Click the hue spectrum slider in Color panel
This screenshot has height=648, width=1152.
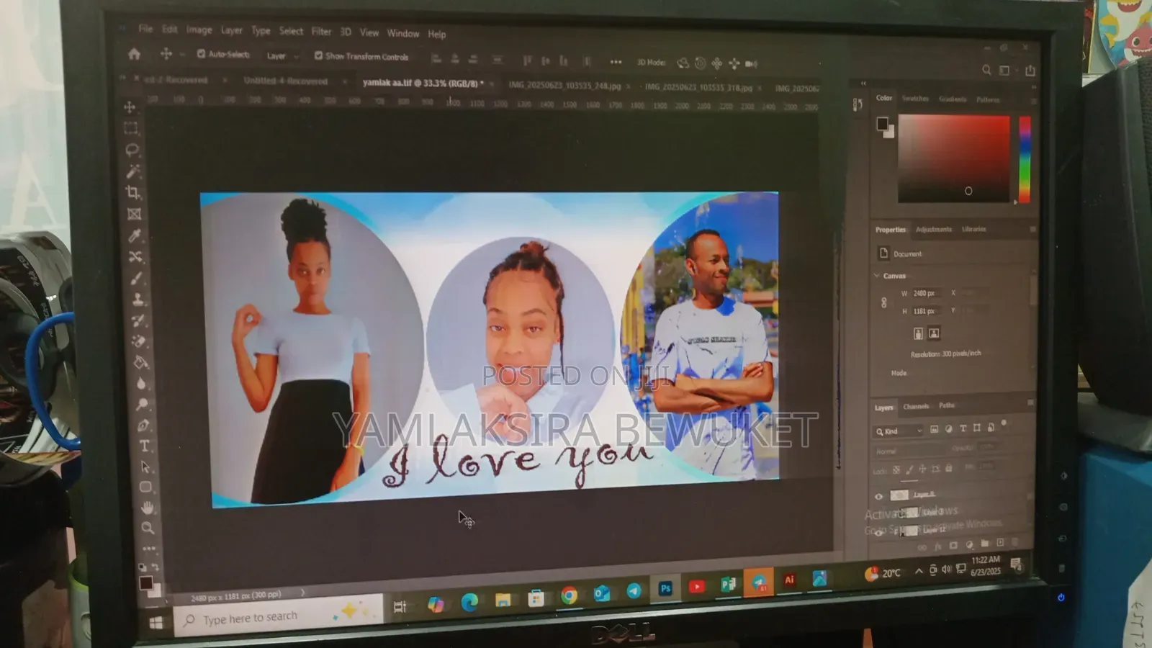[1025, 160]
